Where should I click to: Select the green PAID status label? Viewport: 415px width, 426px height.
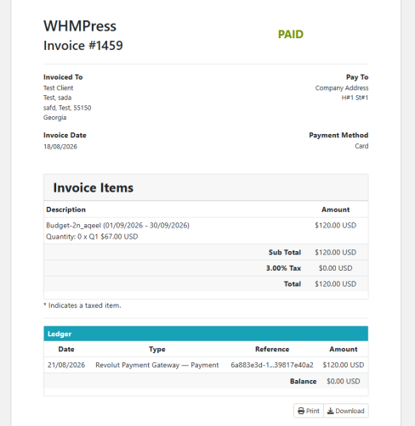click(x=291, y=34)
